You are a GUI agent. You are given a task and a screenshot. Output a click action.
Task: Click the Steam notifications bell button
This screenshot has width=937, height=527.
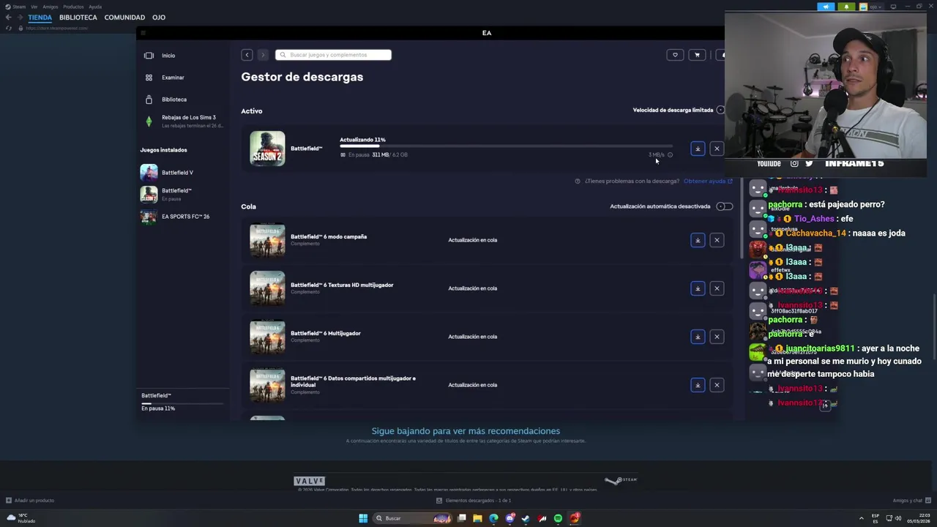click(846, 7)
